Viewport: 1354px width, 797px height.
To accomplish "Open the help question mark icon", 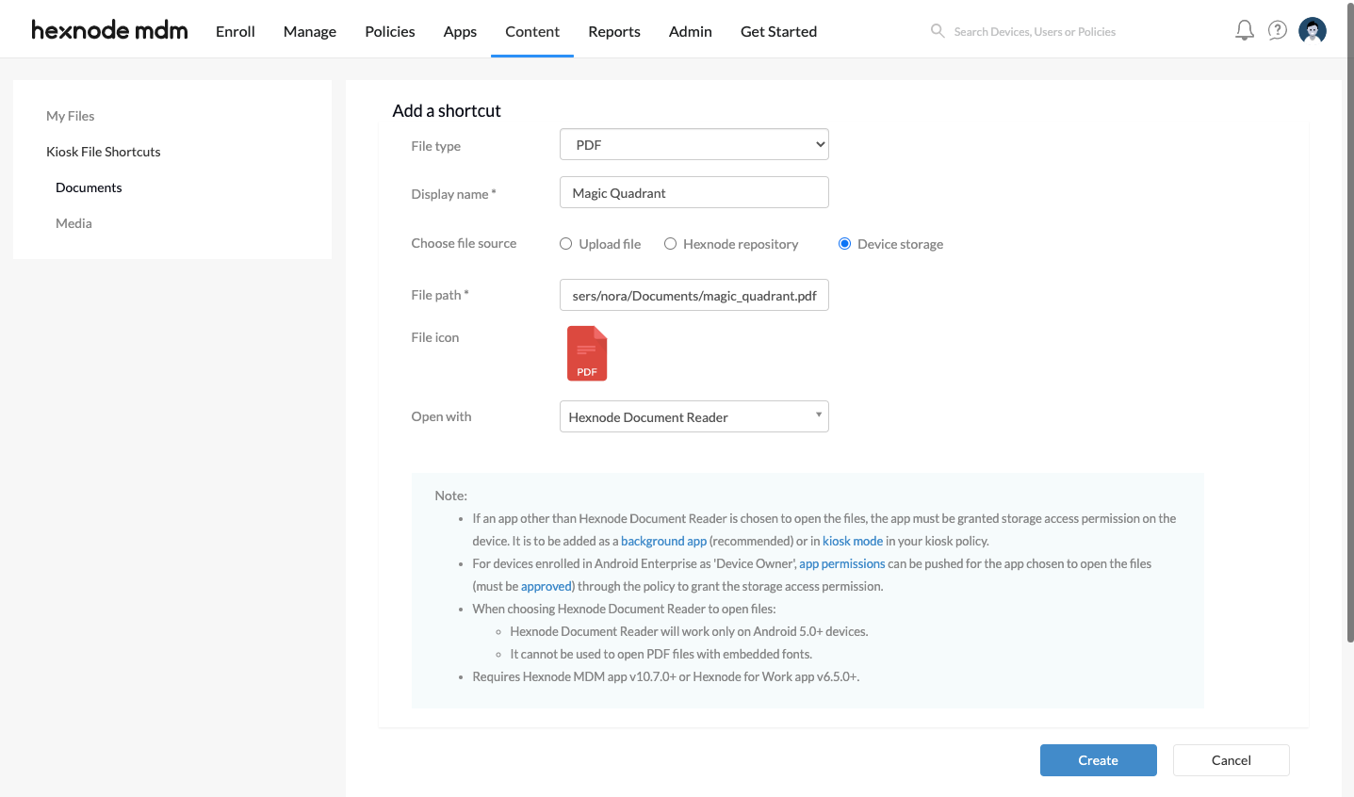I will 1278,30.
